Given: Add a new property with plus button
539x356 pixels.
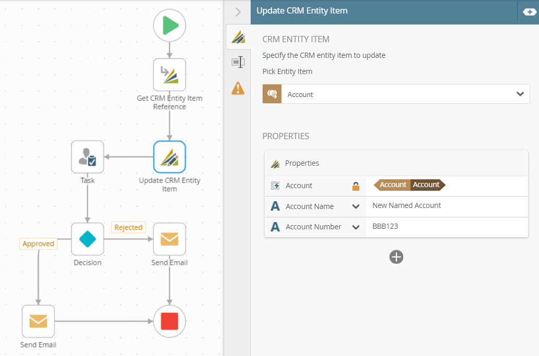Looking at the screenshot, I should (x=396, y=257).
